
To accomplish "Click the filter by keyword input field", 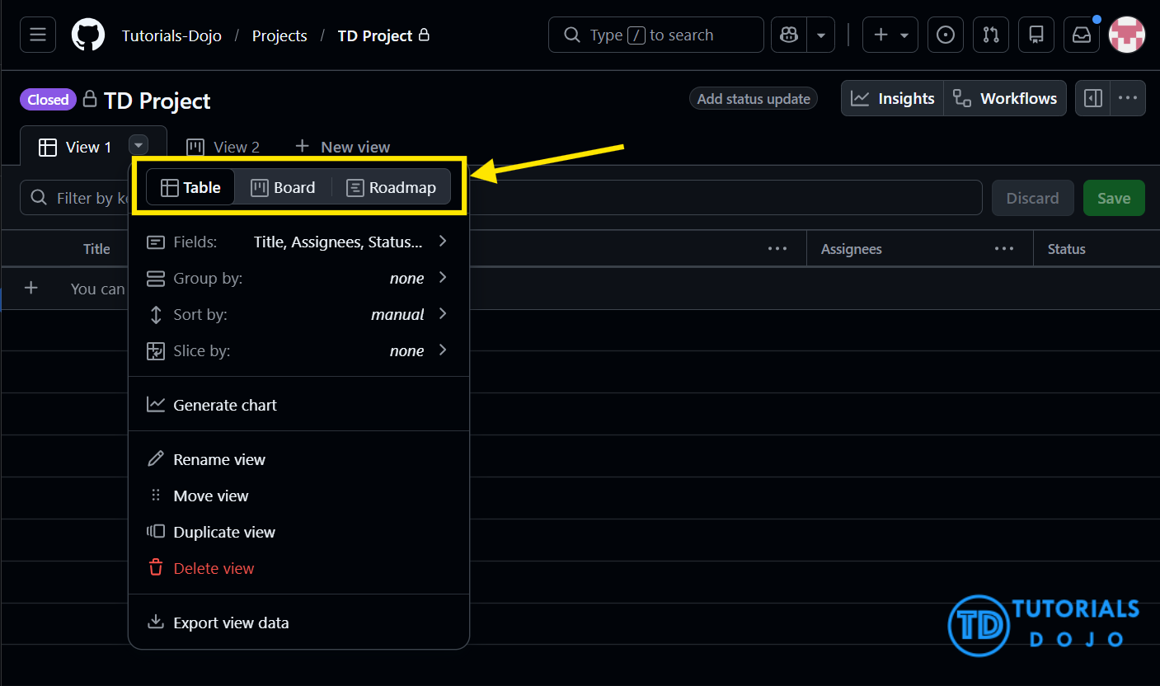I will (82, 198).
